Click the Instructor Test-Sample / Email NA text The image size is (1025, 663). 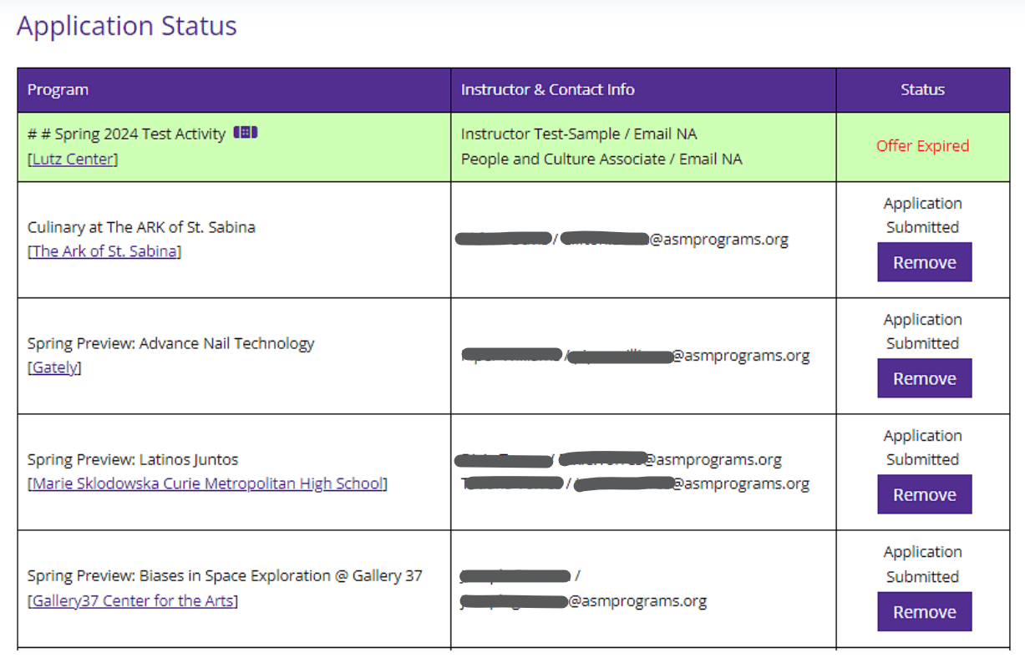coord(579,134)
